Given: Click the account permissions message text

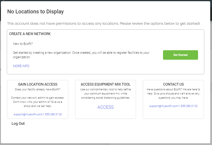Looking at the screenshot, I should point(103,23).
